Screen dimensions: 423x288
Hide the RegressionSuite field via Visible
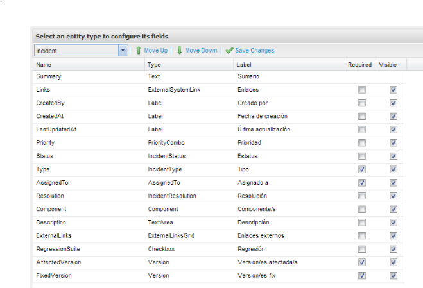click(x=393, y=249)
